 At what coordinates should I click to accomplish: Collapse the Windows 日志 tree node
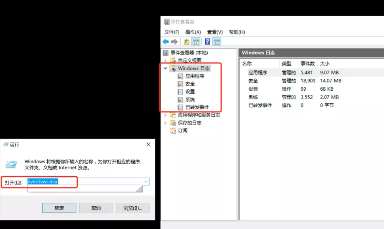coord(166,68)
